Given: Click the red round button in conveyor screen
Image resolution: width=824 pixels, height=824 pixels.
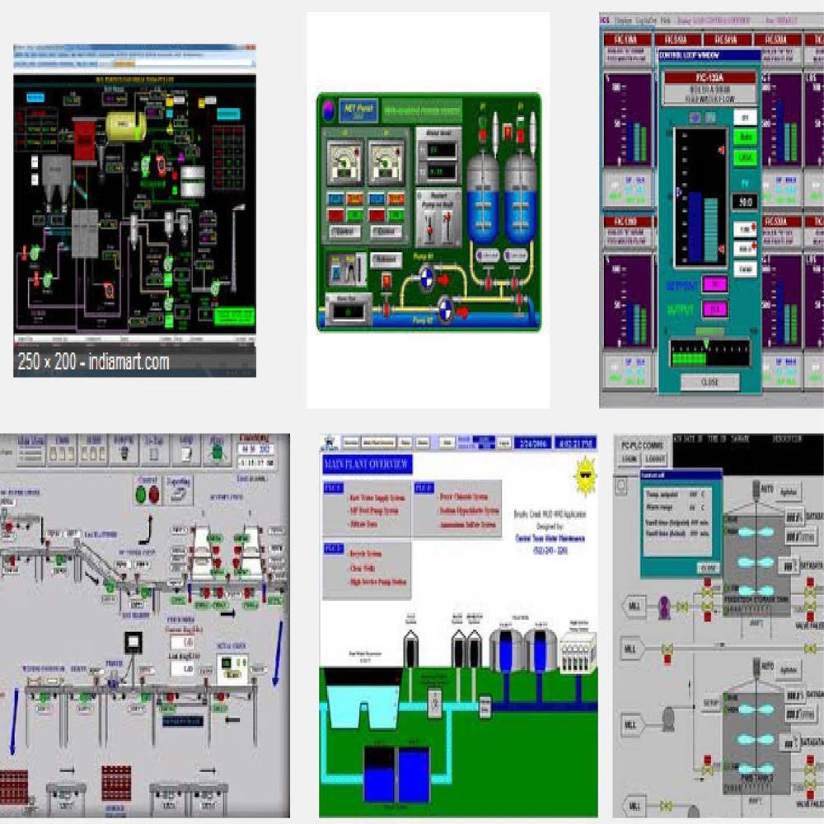Looking at the screenshot, I should click(153, 494).
